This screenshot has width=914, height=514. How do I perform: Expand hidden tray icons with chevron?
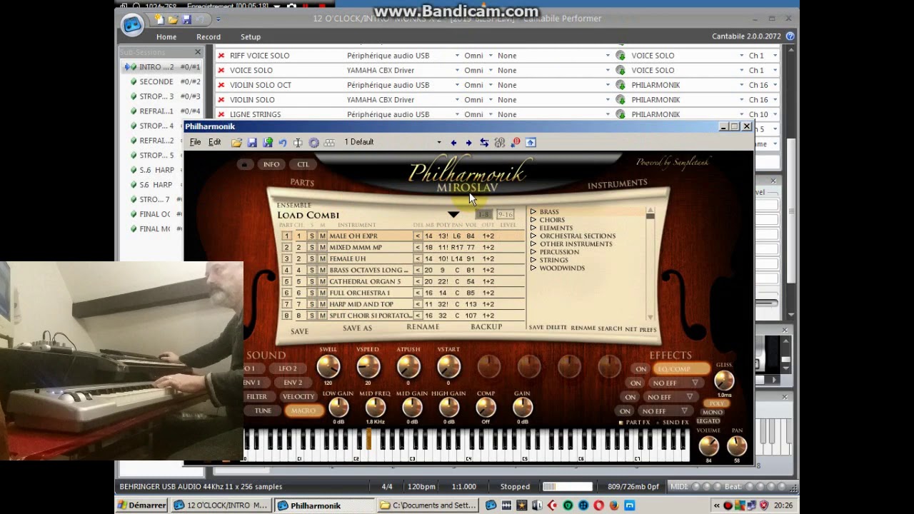tap(716, 505)
